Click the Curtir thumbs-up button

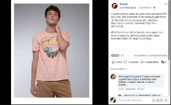pyautogui.click(x=117, y=62)
